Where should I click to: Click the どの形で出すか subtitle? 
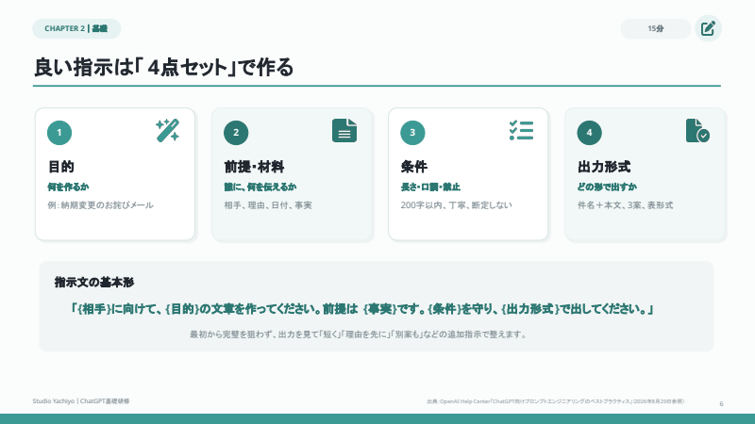[x=607, y=187]
